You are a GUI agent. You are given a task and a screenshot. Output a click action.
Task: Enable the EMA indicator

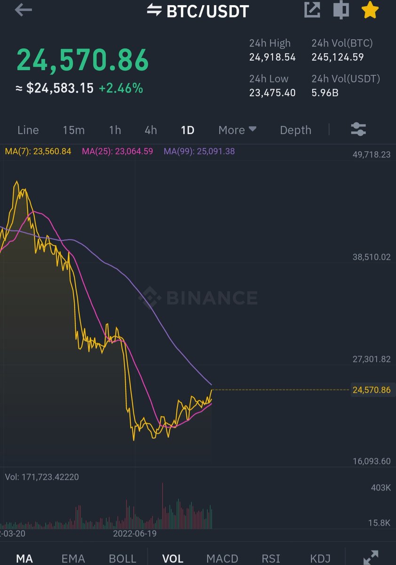point(73,558)
